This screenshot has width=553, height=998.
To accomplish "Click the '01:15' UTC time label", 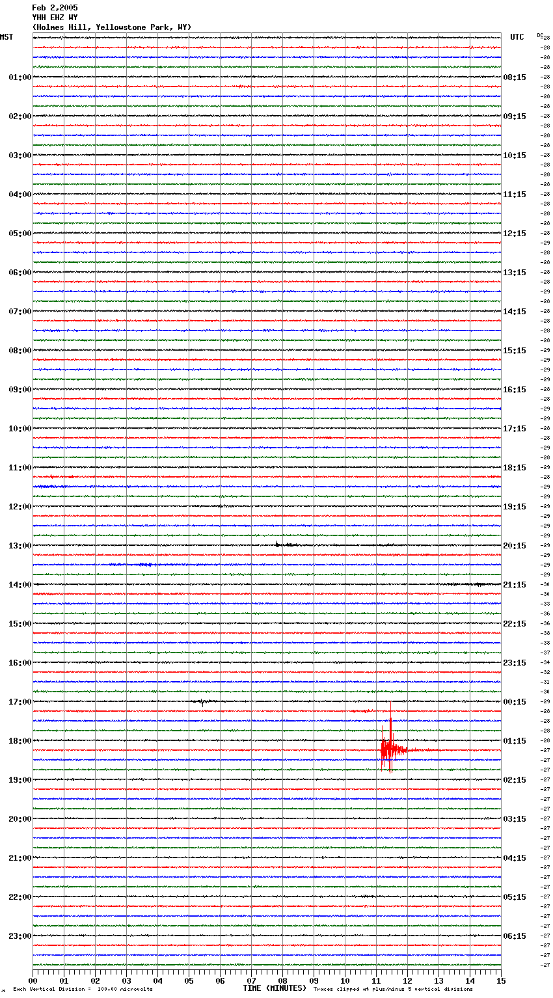I will [515, 741].
